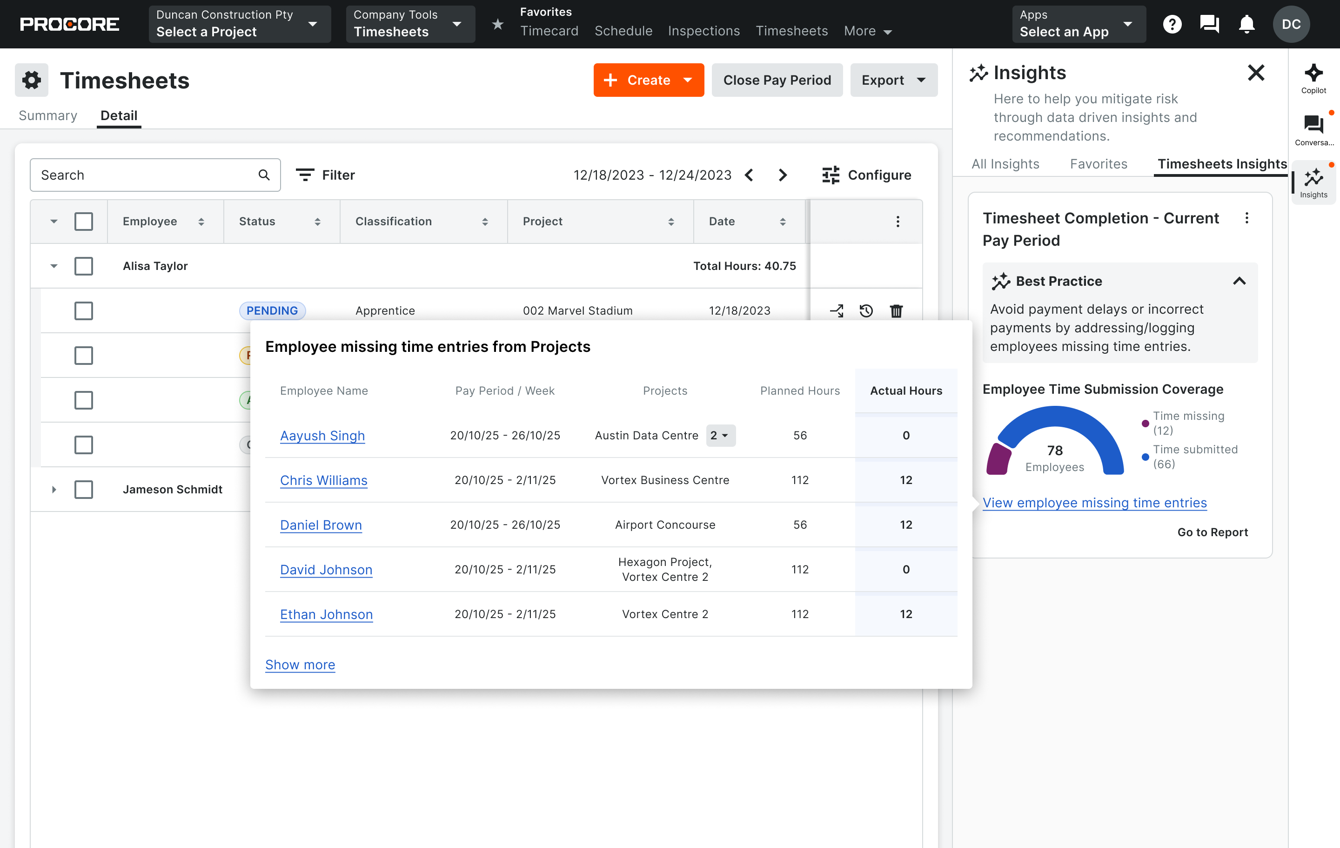Open the Export dropdown
The image size is (1340, 848).
(893, 80)
